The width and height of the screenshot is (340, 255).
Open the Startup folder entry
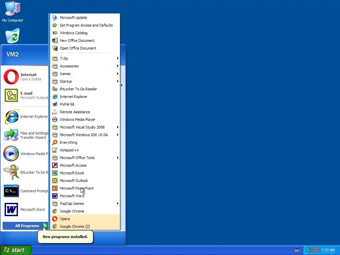pos(85,81)
